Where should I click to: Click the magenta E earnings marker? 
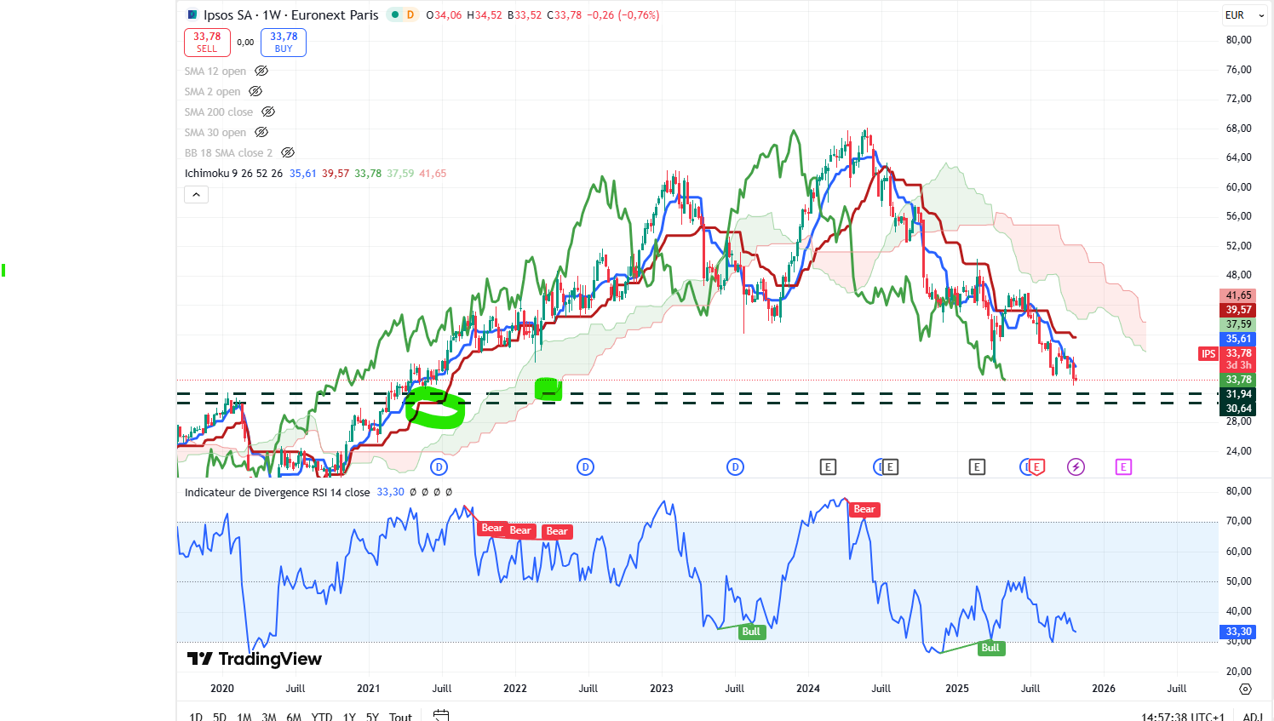tap(1123, 466)
